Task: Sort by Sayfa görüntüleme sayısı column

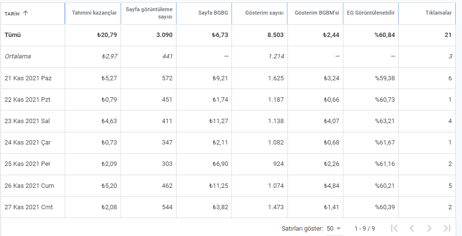Action: pyautogui.click(x=149, y=13)
